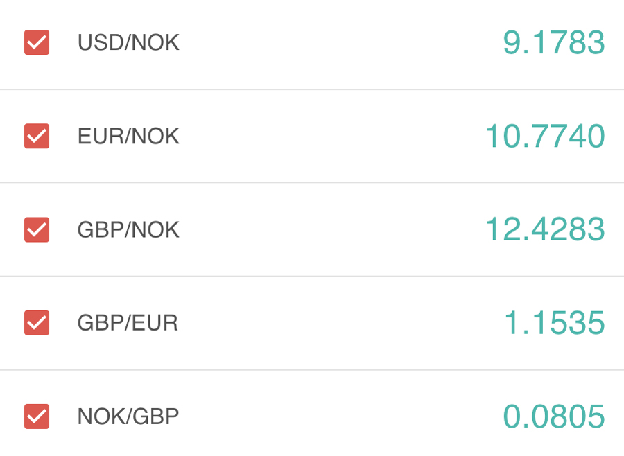Open the 12.4283 rate value
Screen dimensions: 624x456
(x=545, y=229)
